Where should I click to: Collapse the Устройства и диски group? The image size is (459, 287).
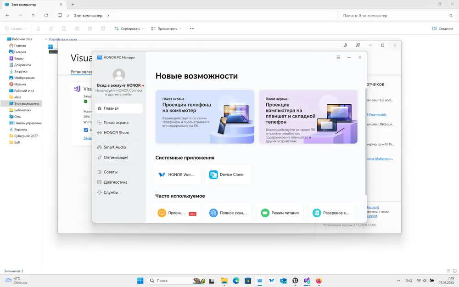pos(46,39)
